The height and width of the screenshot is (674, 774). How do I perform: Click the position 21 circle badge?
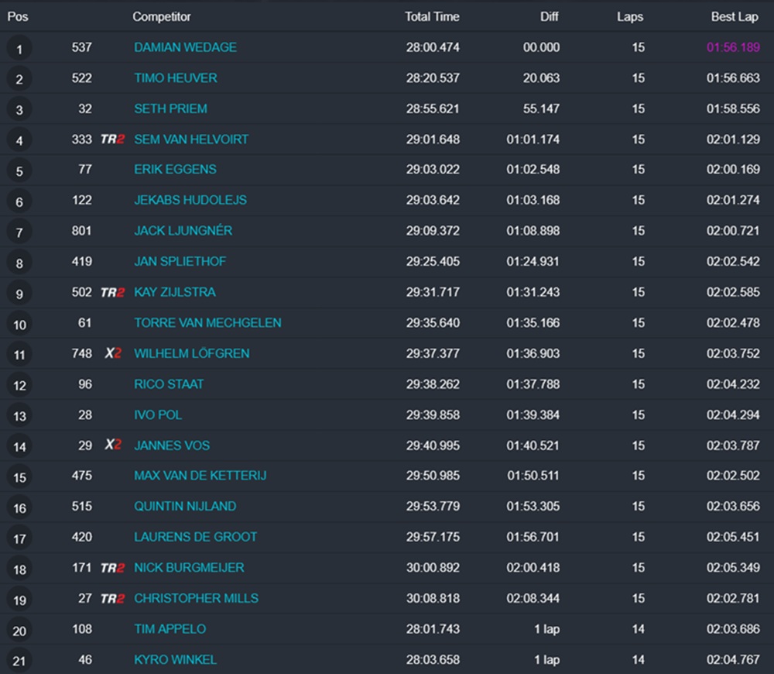(19, 661)
